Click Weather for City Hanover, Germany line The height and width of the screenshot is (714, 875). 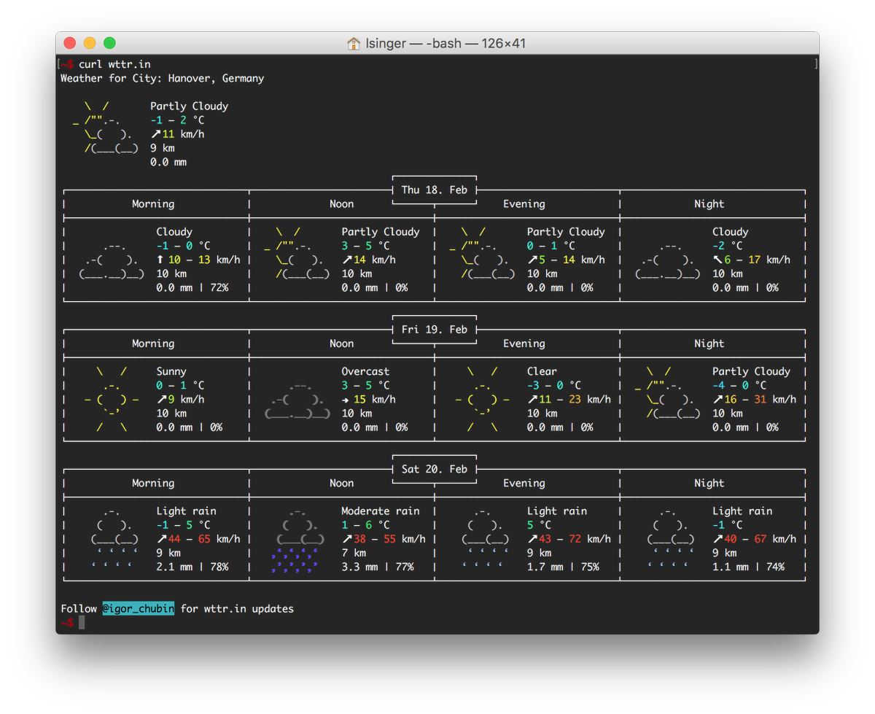pyautogui.click(x=163, y=78)
